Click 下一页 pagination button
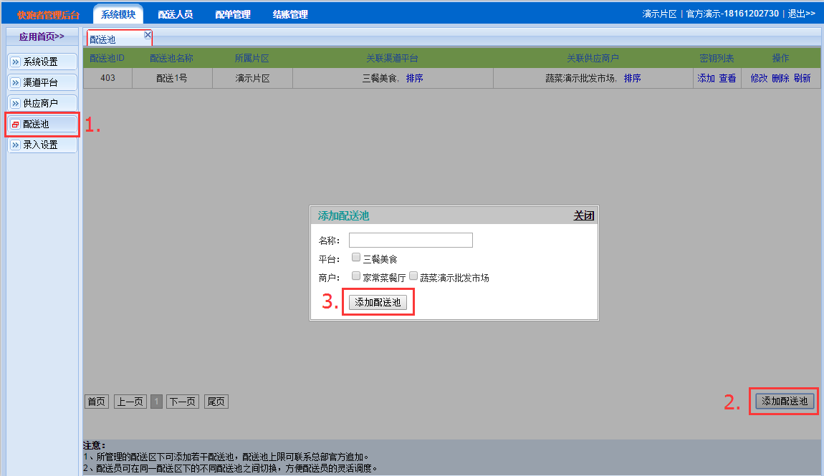Screen dimensions: 824x476 pyautogui.click(x=183, y=402)
